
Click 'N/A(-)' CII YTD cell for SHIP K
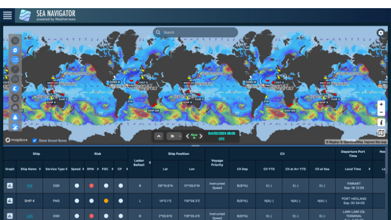(269, 201)
